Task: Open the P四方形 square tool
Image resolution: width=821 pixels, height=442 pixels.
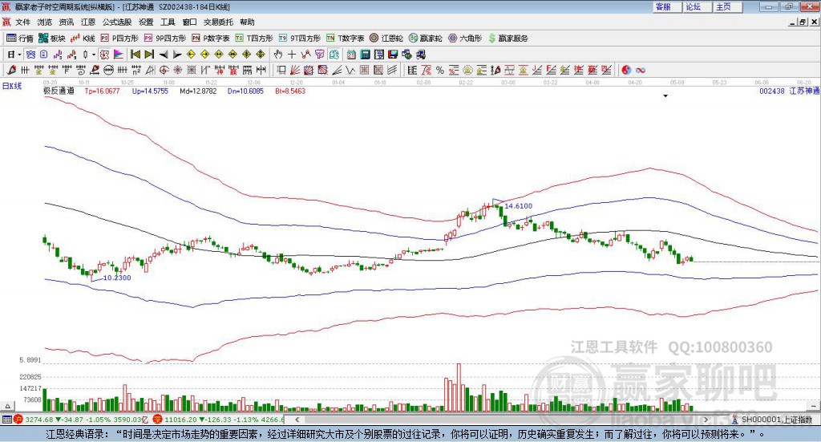Action: pyautogui.click(x=119, y=39)
